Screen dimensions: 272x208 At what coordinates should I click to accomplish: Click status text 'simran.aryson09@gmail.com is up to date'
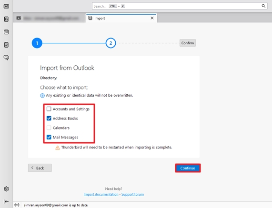(x=56, y=205)
